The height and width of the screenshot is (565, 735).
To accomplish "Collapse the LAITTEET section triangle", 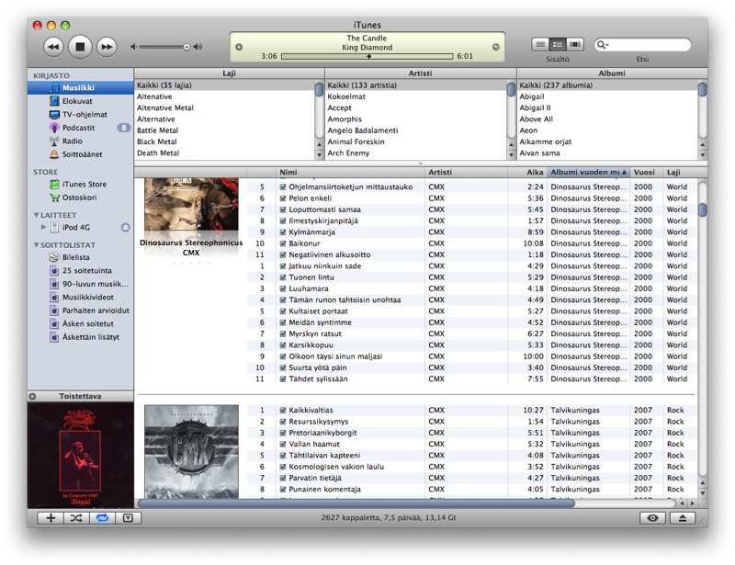I will point(36,215).
